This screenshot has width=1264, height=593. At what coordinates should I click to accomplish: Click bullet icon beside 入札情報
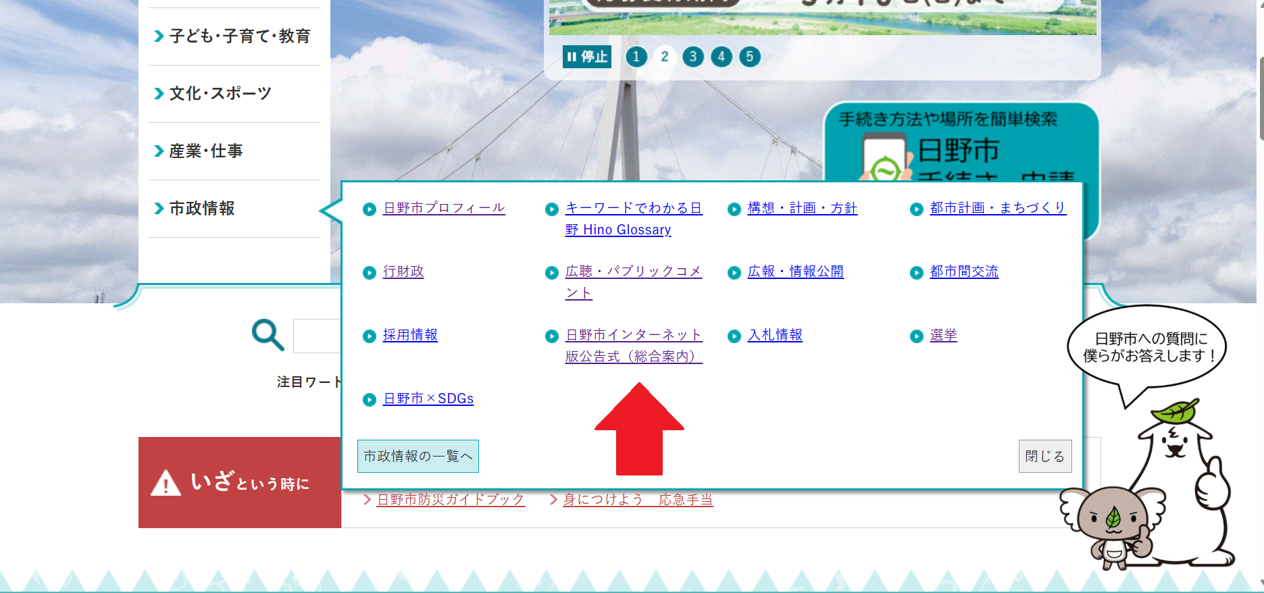(x=734, y=336)
